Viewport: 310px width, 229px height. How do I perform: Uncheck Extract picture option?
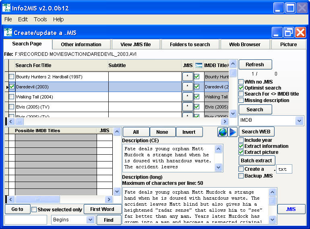(241, 152)
